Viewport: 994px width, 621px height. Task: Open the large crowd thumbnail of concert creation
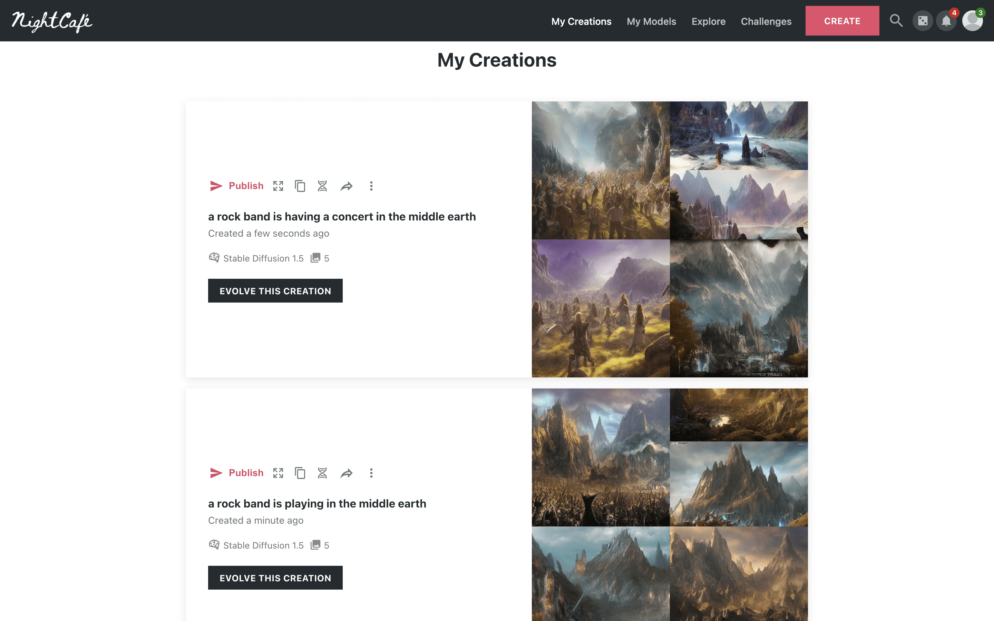point(601,170)
